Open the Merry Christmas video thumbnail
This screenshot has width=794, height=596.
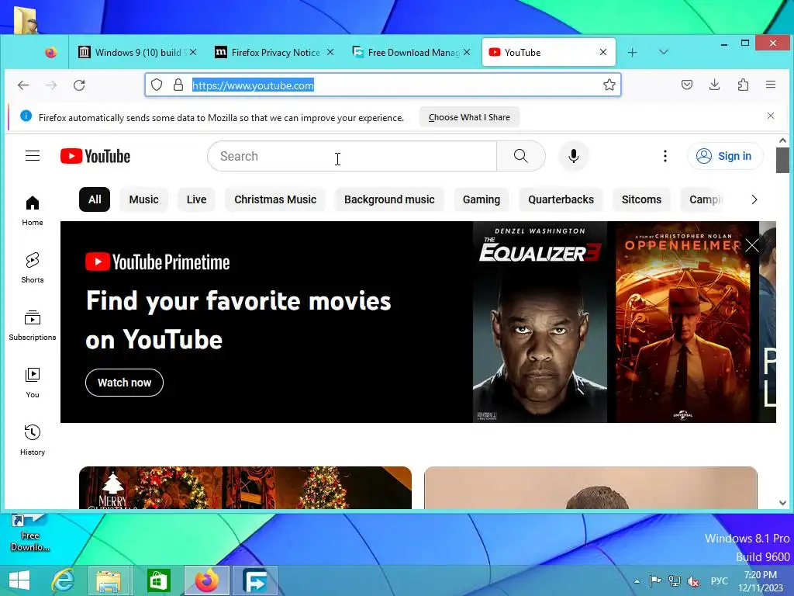245,487
